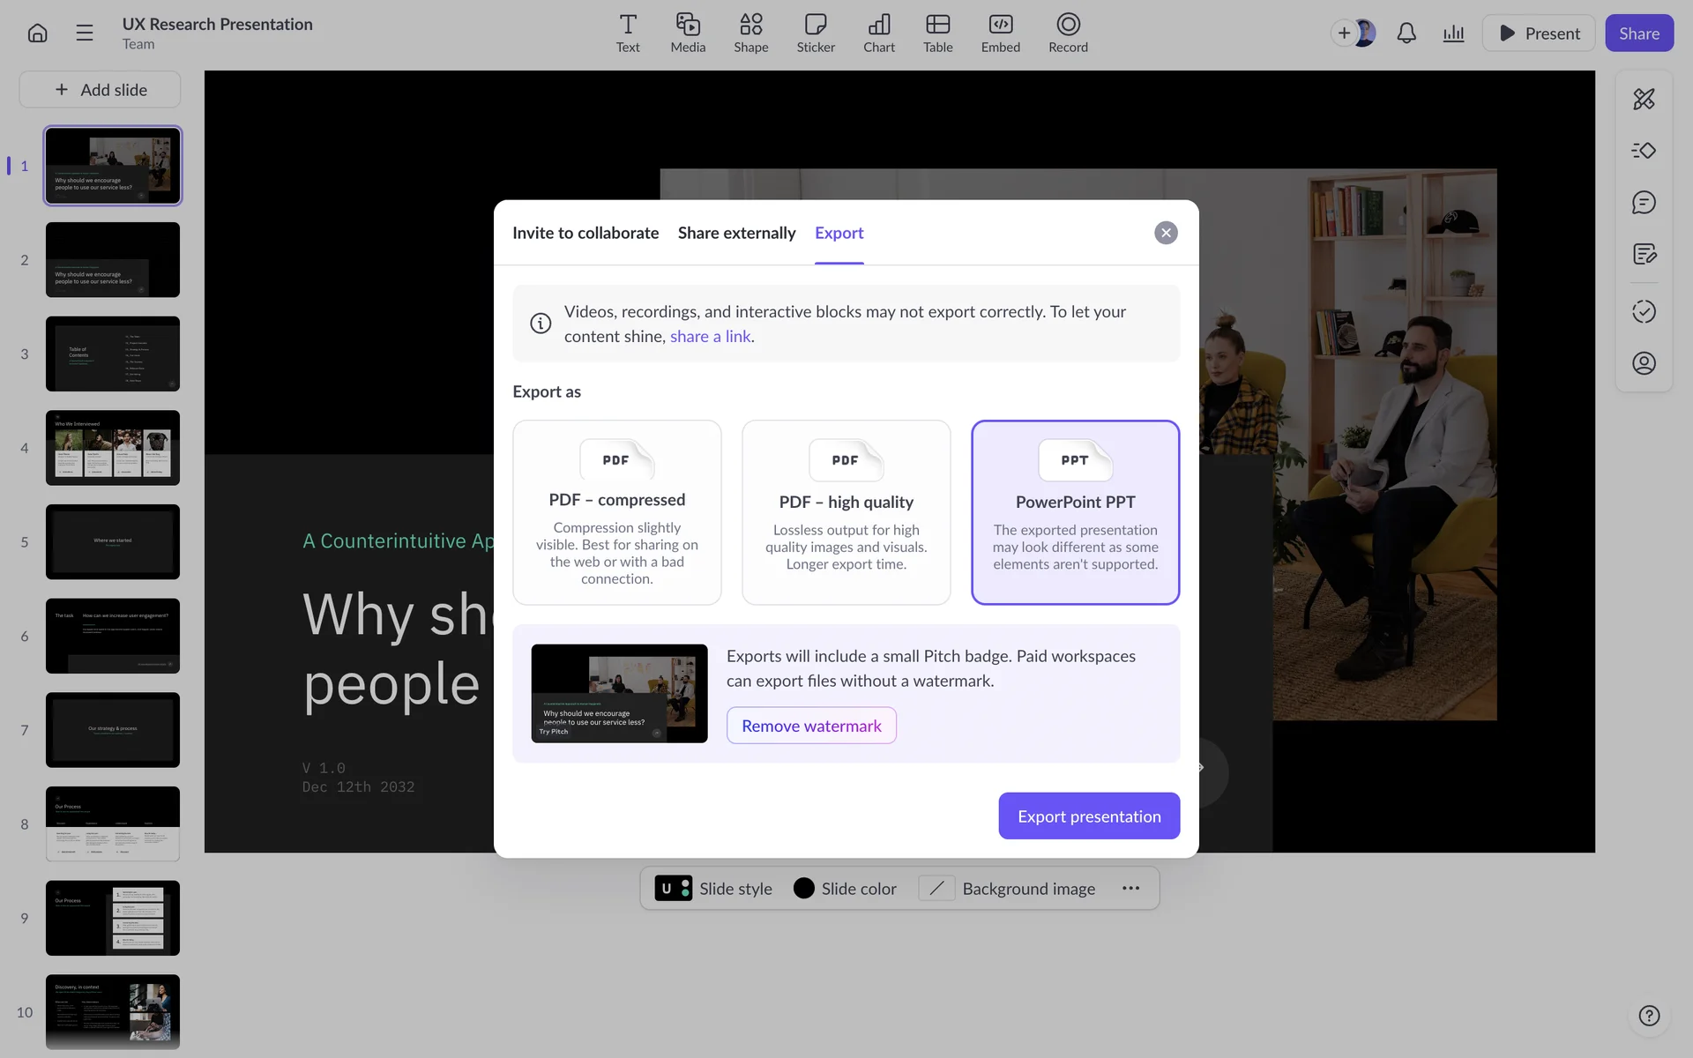Switch to Share externally tab

point(736,233)
